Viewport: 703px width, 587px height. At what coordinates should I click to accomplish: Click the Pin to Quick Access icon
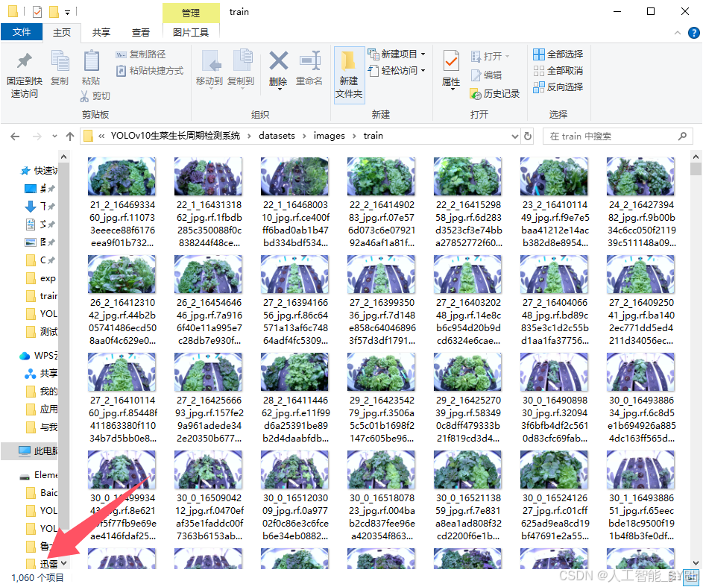[24, 61]
